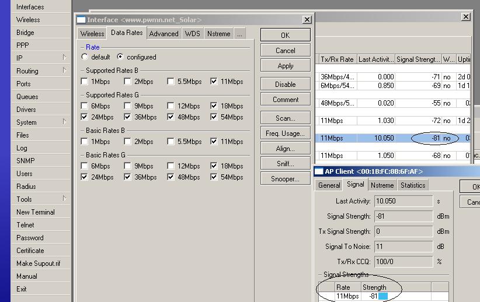The image size is (480, 302).
Task: Click the Apply button
Action: [285, 66]
